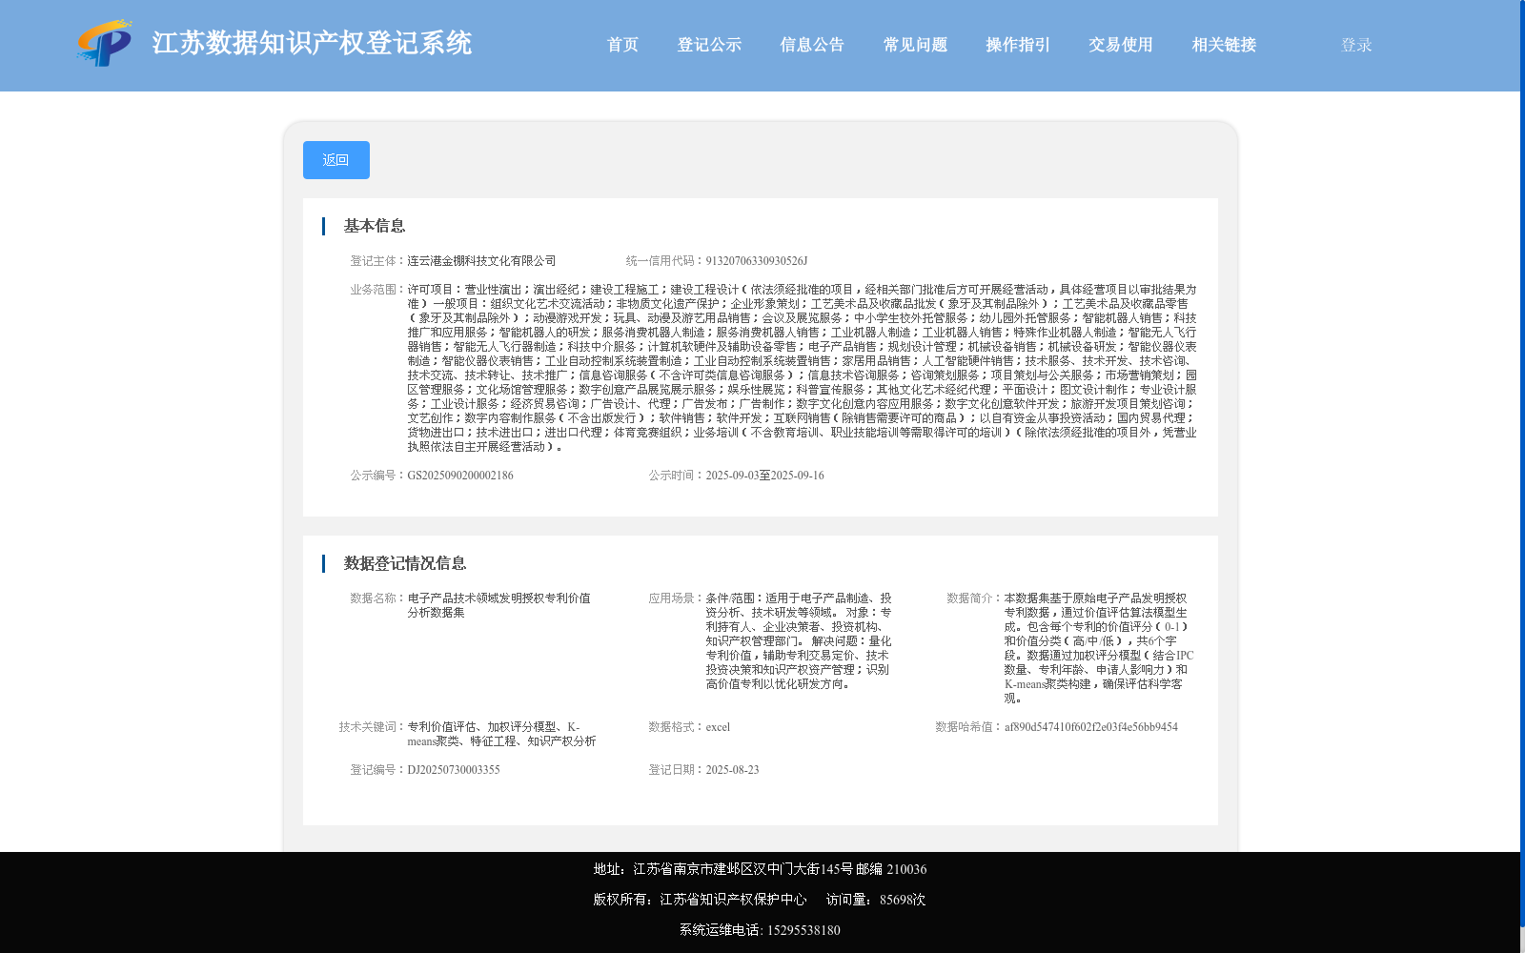Click the registration date 2025-08-23
Image resolution: width=1525 pixels, height=953 pixels.
(x=732, y=770)
